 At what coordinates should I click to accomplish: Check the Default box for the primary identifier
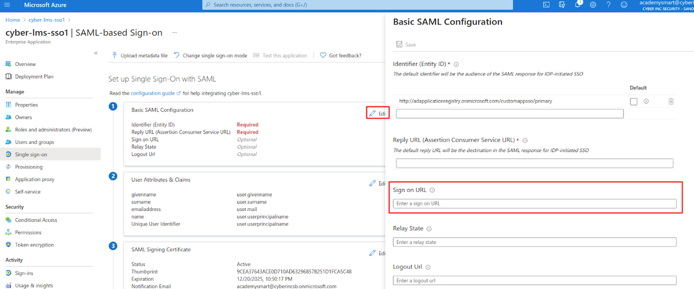coord(634,101)
